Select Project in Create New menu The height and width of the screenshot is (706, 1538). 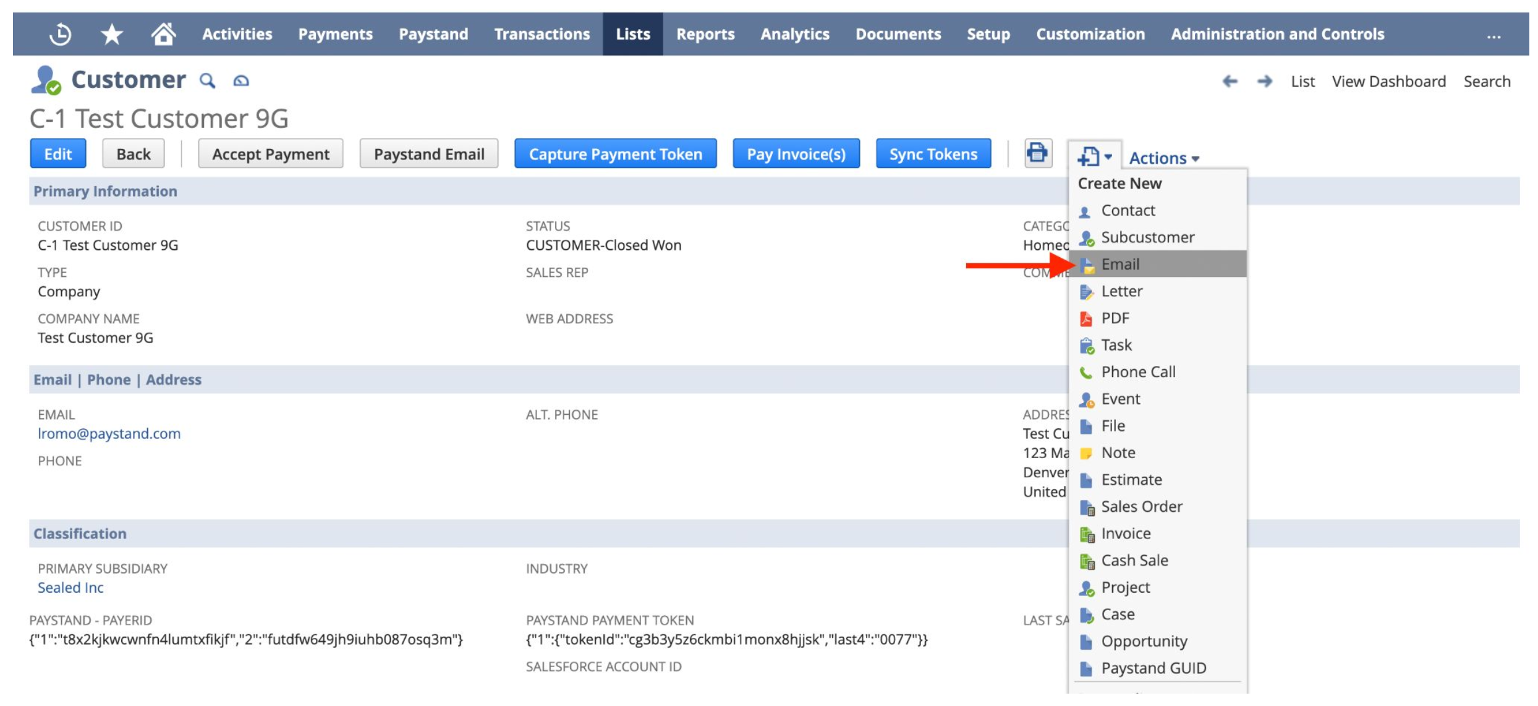tap(1157, 587)
